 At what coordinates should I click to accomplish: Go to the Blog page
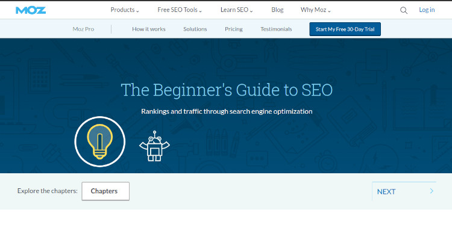[277, 10]
